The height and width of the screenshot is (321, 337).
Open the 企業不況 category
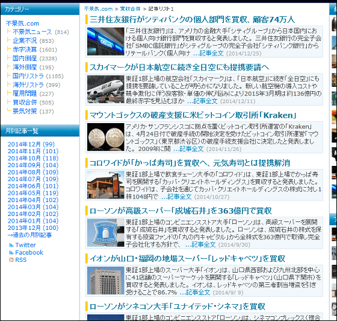tap(25, 40)
